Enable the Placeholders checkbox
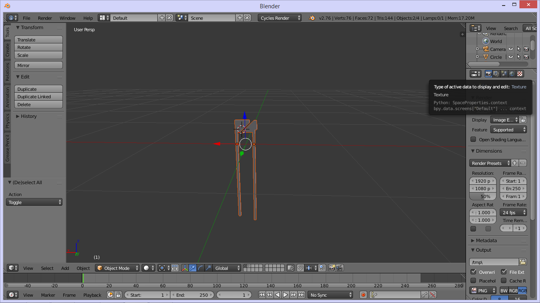540x303 pixels. [x=473, y=281]
